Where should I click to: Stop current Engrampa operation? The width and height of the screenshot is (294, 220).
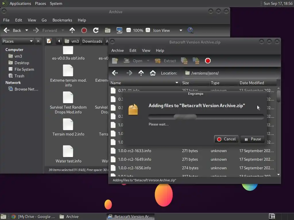(208, 61)
